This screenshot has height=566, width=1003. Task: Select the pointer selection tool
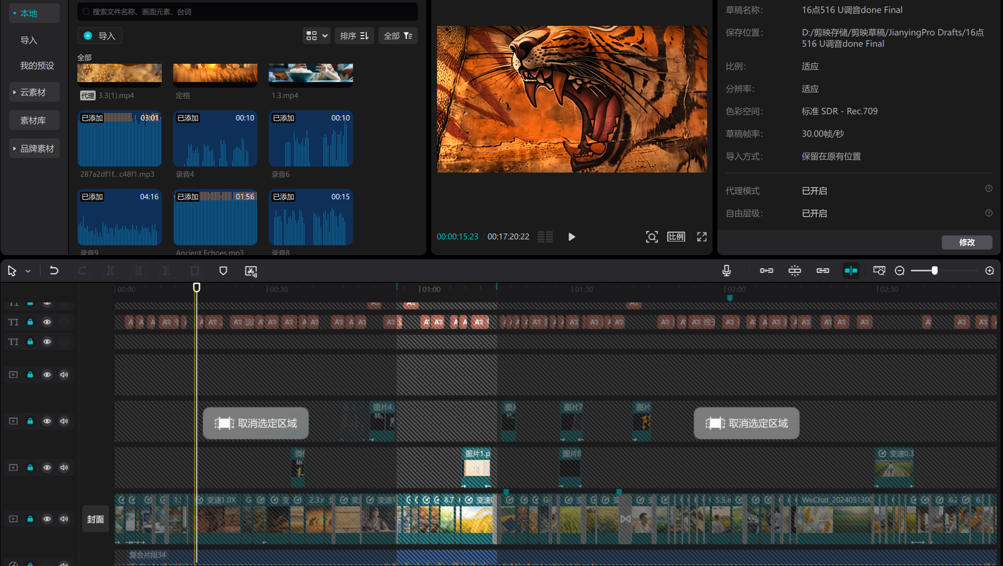pyautogui.click(x=12, y=271)
